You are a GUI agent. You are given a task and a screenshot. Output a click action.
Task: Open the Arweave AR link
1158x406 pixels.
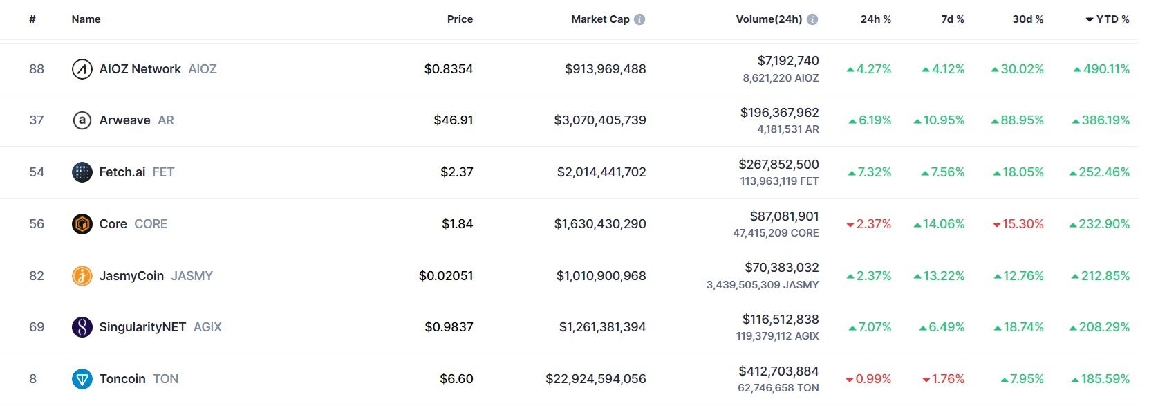tap(136, 120)
